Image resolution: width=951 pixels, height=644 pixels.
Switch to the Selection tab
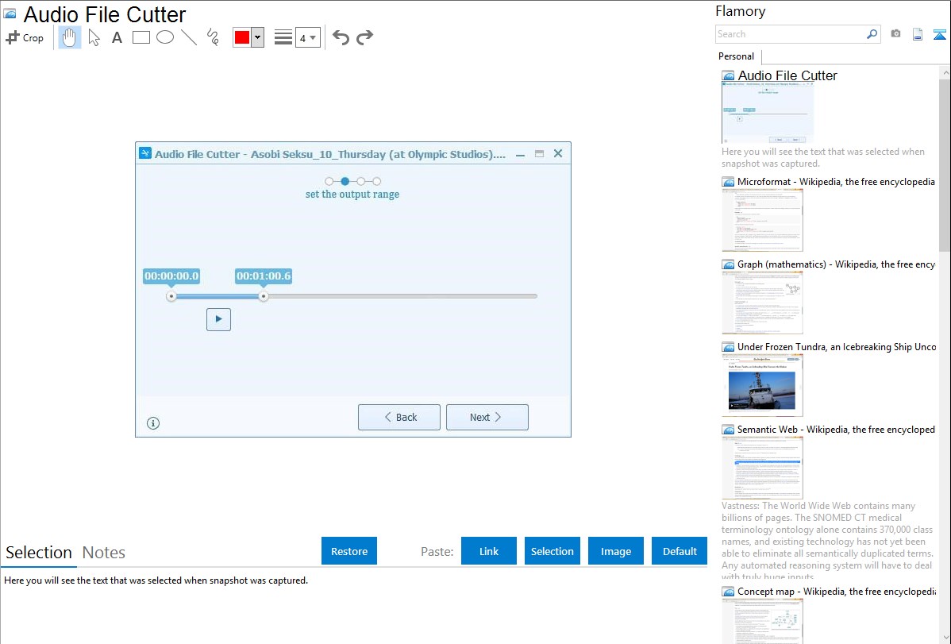[39, 553]
